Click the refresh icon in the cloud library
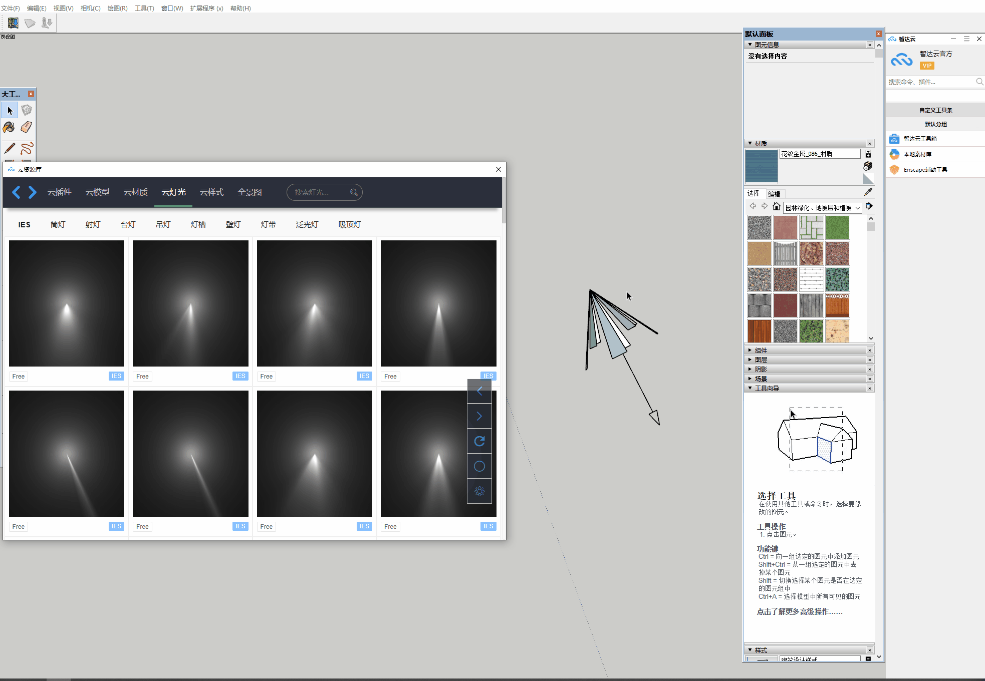The height and width of the screenshot is (681, 985). tap(479, 441)
